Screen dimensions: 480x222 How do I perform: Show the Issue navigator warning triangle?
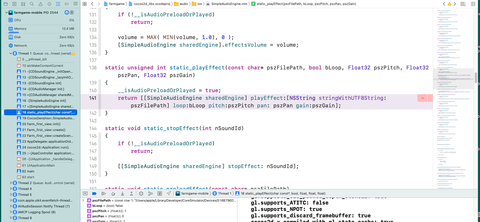point(40,4)
